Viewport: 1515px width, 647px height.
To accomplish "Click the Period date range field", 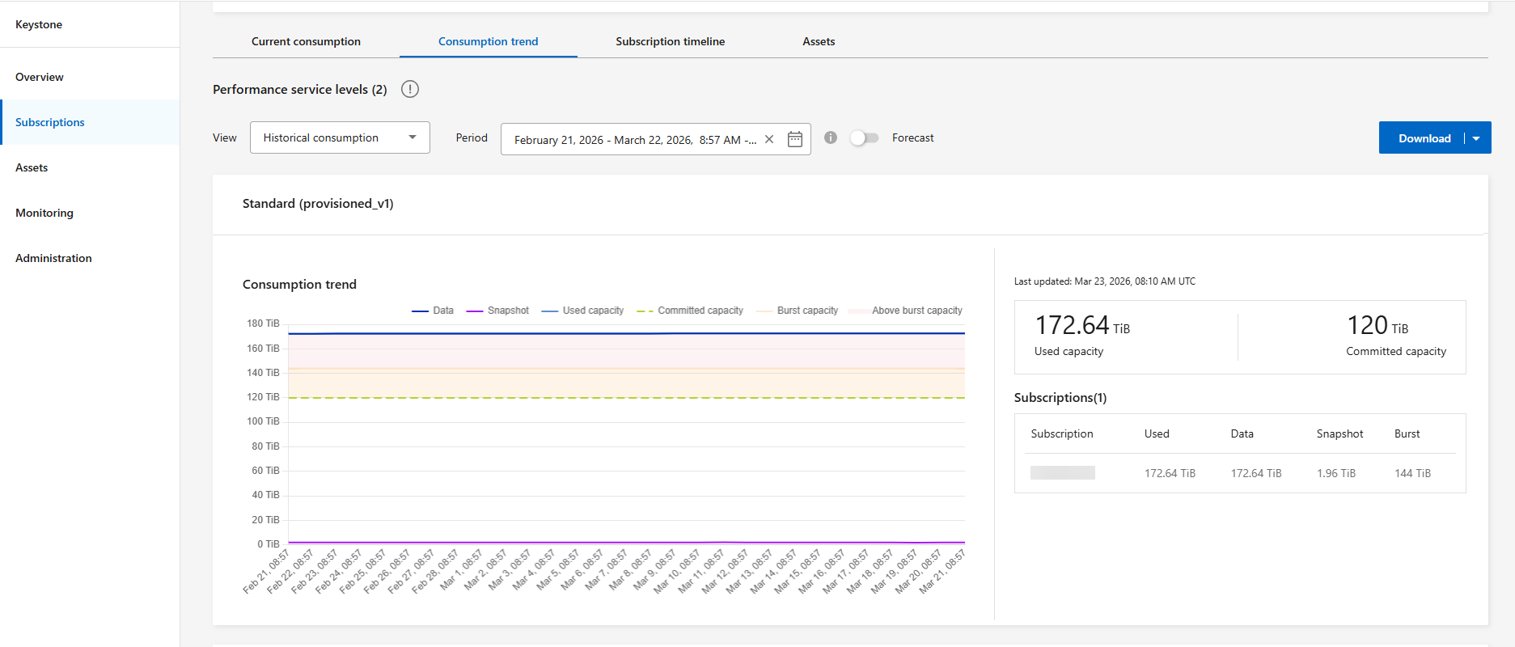I will (635, 139).
